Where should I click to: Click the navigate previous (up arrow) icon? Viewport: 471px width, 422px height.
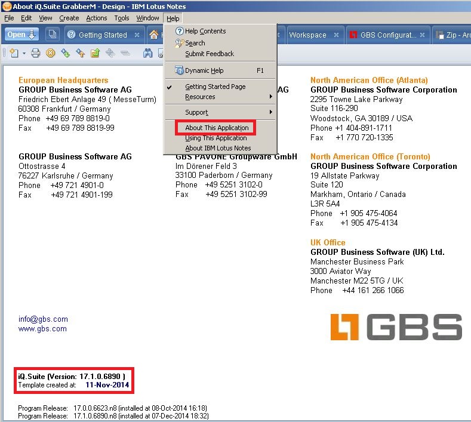[x=81, y=53]
